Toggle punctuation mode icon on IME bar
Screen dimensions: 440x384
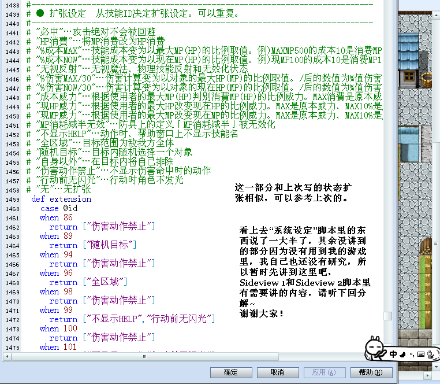412,355
